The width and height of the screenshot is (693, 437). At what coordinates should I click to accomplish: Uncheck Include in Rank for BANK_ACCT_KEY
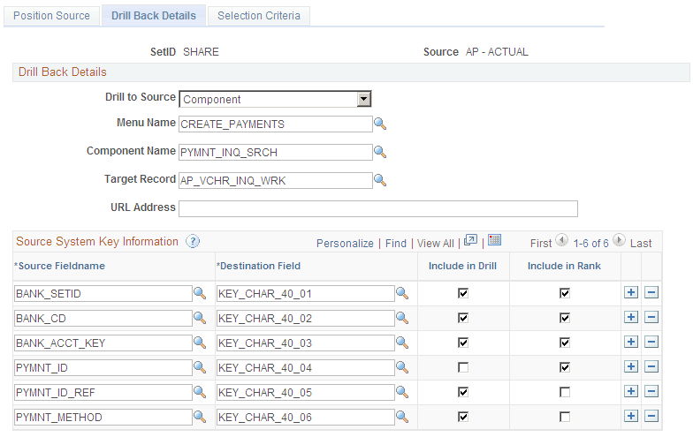tap(565, 343)
